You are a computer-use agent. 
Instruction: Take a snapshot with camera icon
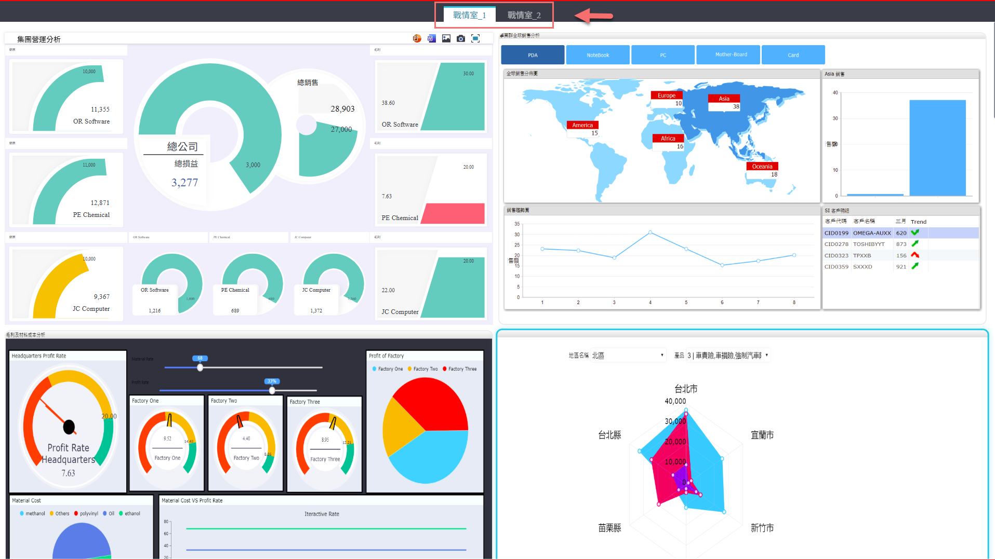[460, 38]
